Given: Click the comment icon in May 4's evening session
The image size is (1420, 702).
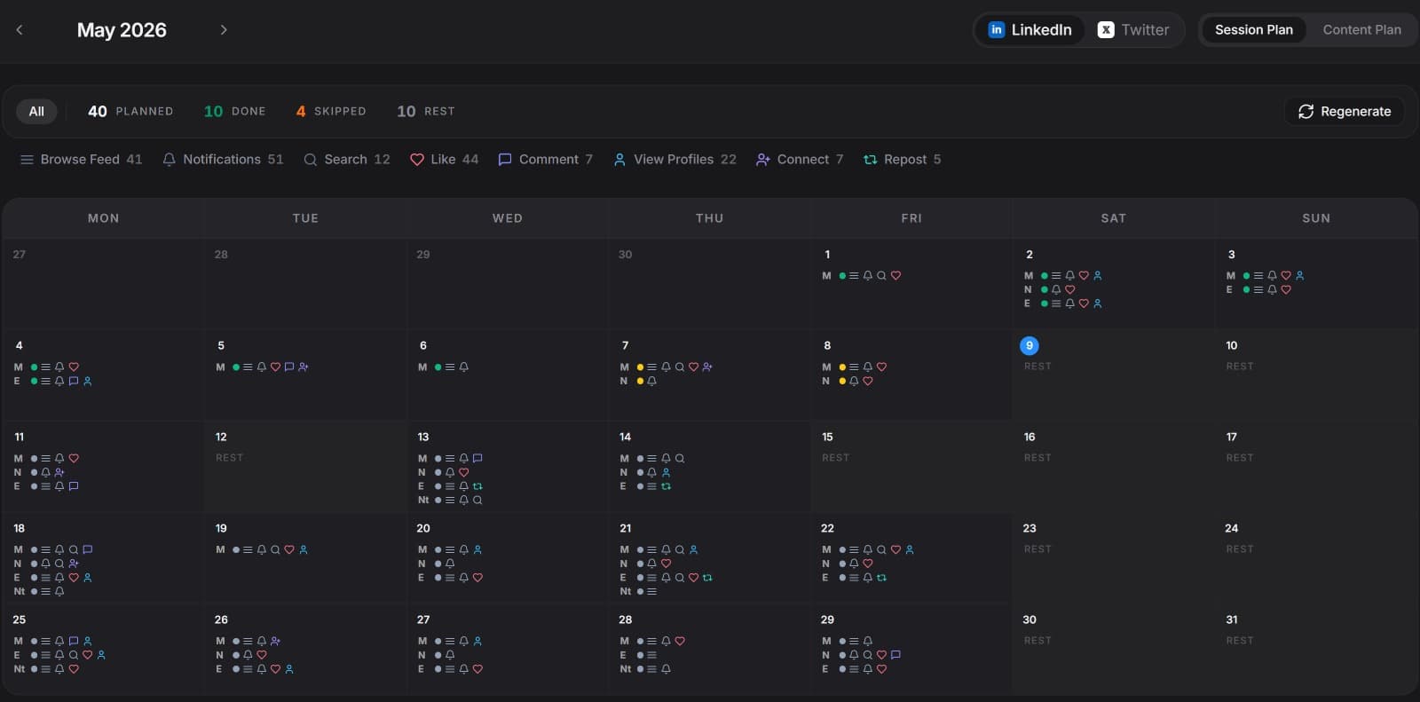Looking at the screenshot, I should [x=74, y=382].
